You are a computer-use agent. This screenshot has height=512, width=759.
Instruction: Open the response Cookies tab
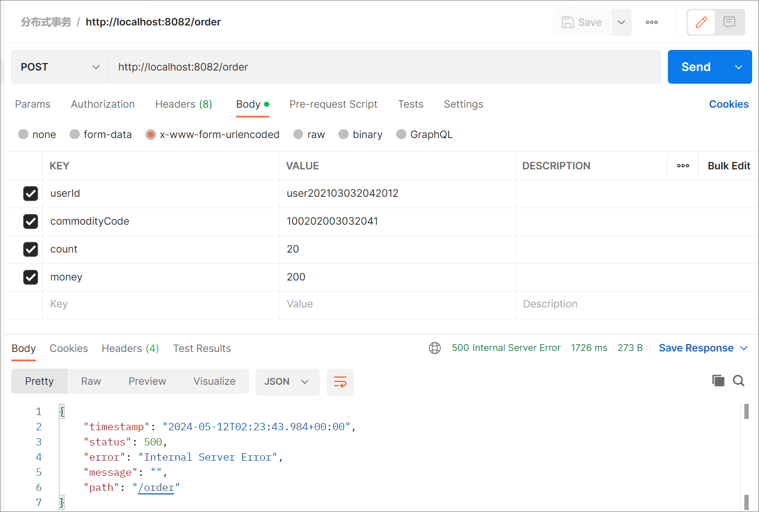point(69,349)
